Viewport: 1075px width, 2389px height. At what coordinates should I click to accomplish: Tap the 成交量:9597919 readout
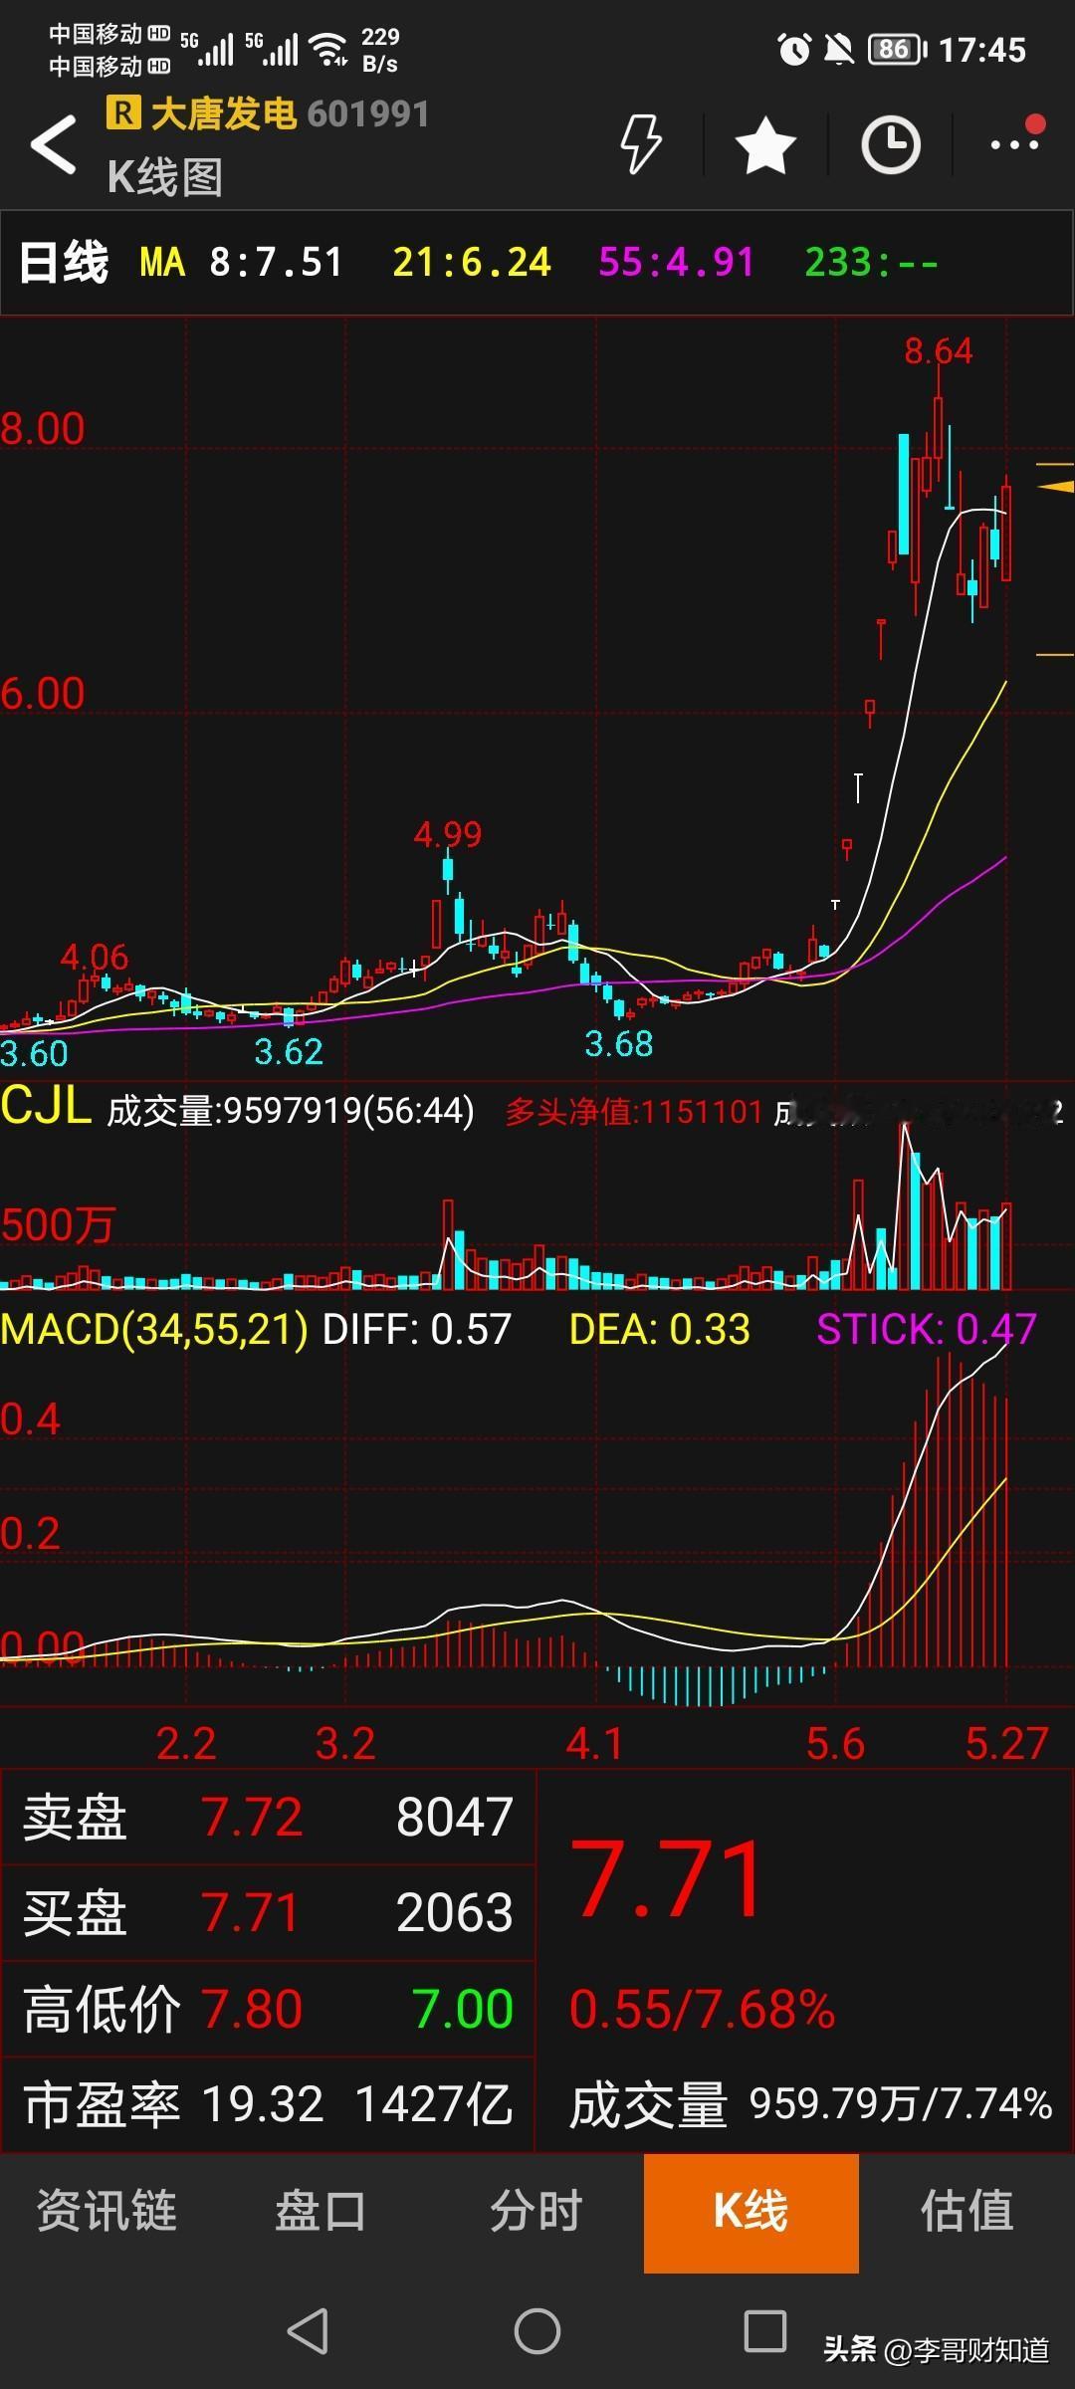click(291, 1111)
